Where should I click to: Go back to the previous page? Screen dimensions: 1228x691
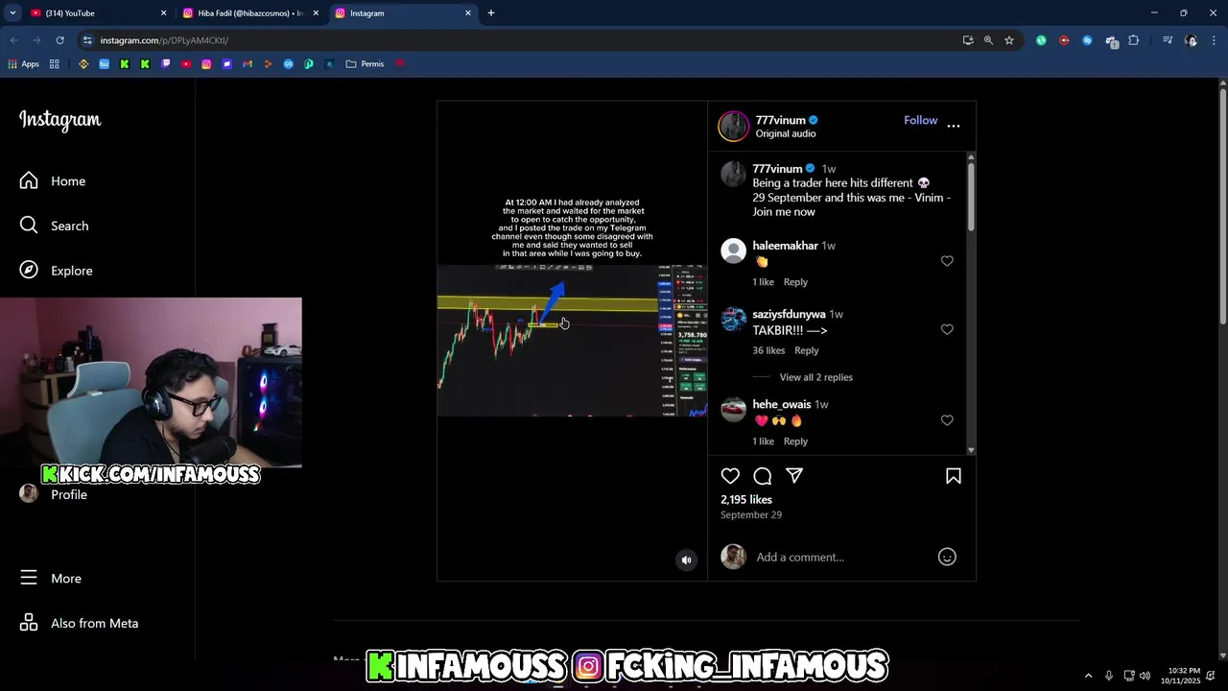[x=14, y=40]
